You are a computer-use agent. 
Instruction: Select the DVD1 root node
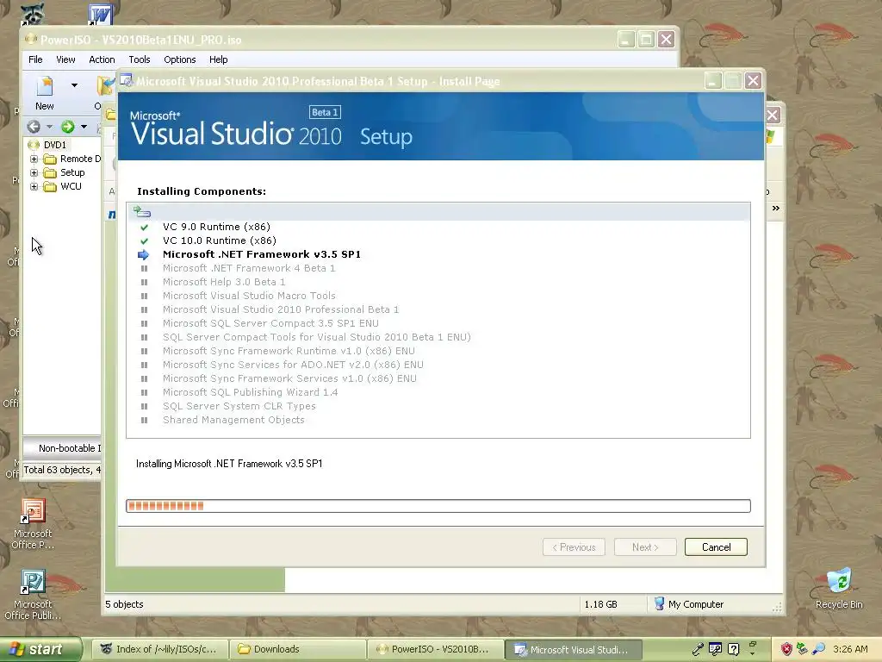pos(54,145)
